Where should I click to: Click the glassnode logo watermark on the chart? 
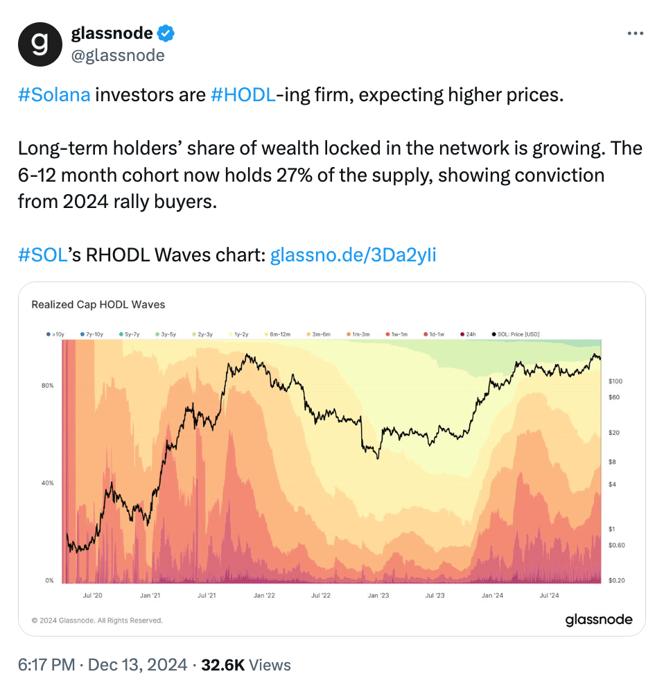[x=599, y=619]
